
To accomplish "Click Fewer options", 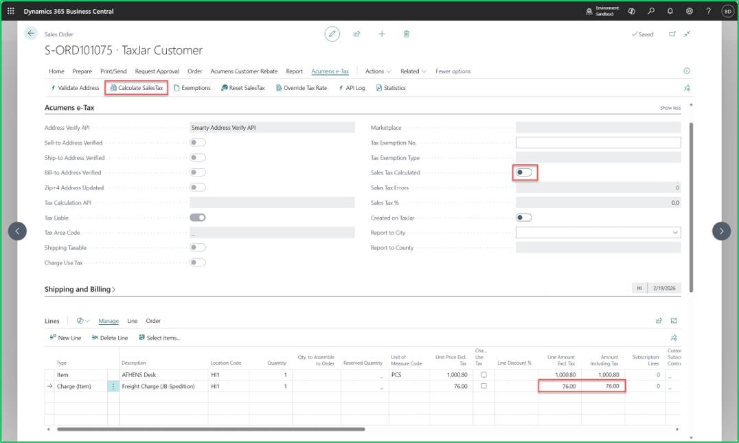I will click(x=453, y=71).
